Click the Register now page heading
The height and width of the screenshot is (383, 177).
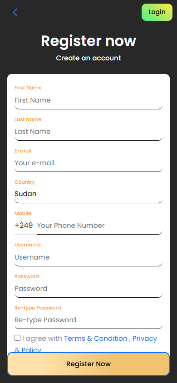point(88,41)
